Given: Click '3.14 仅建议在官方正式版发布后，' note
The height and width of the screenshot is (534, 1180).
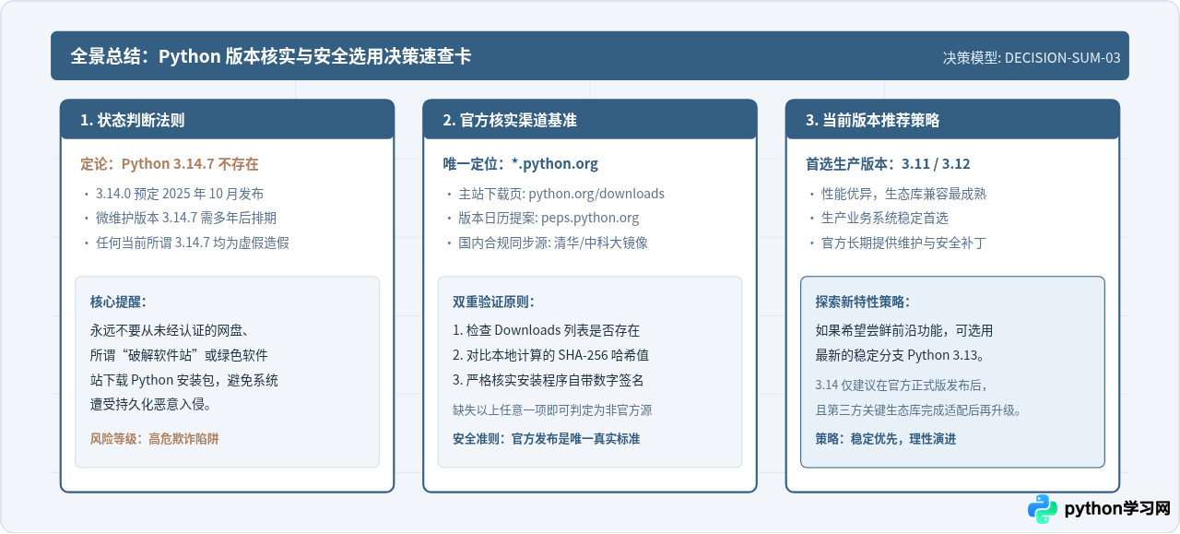Looking at the screenshot, I should click(x=902, y=386).
